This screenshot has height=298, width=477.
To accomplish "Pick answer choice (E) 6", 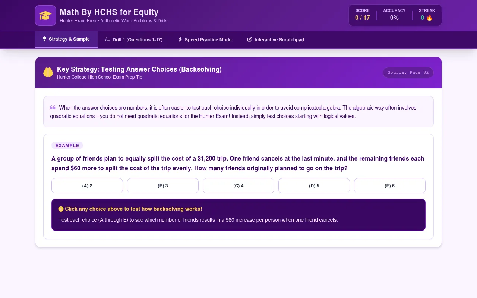I will click(x=390, y=186).
